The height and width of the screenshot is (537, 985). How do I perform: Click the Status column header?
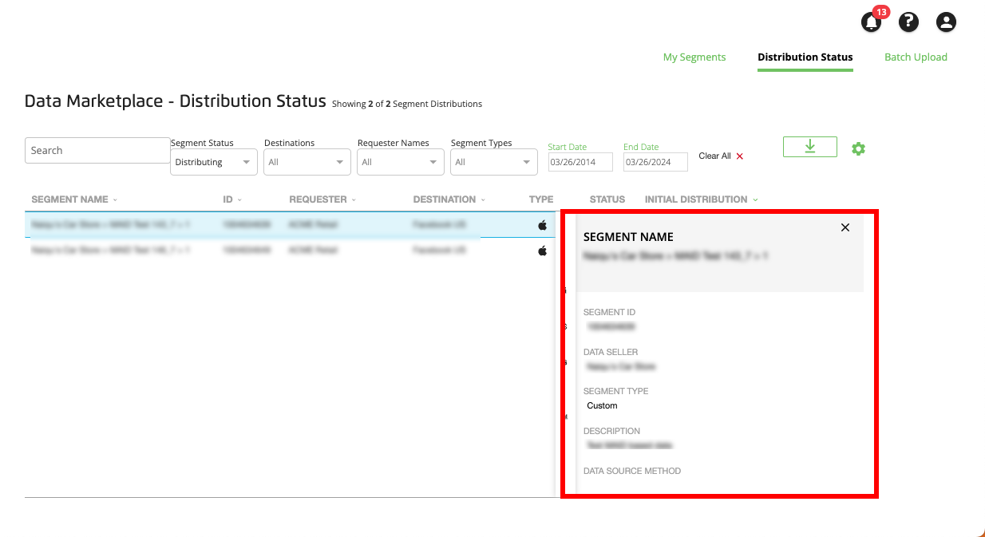pyautogui.click(x=607, y=199)
